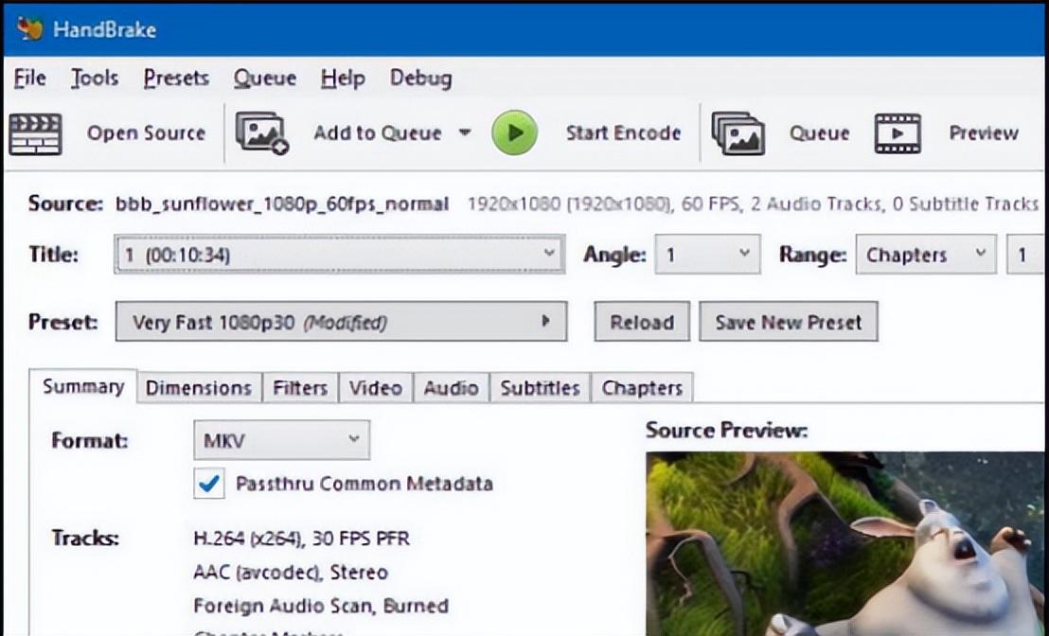Screen dimensions: 1049x636
Task: Select MKV Format dropdown
Action: coord(281,440)
